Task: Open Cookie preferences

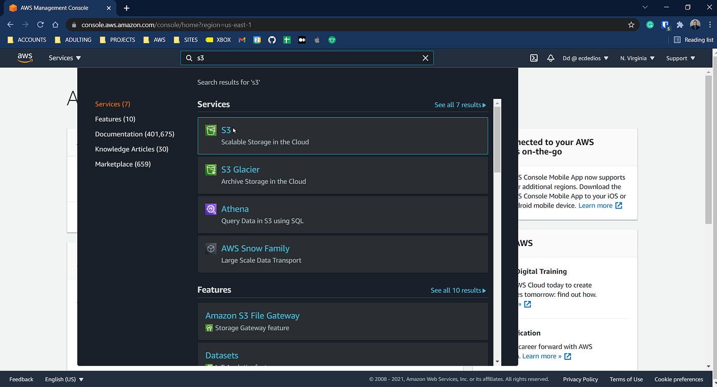Action: coord(679,379)
